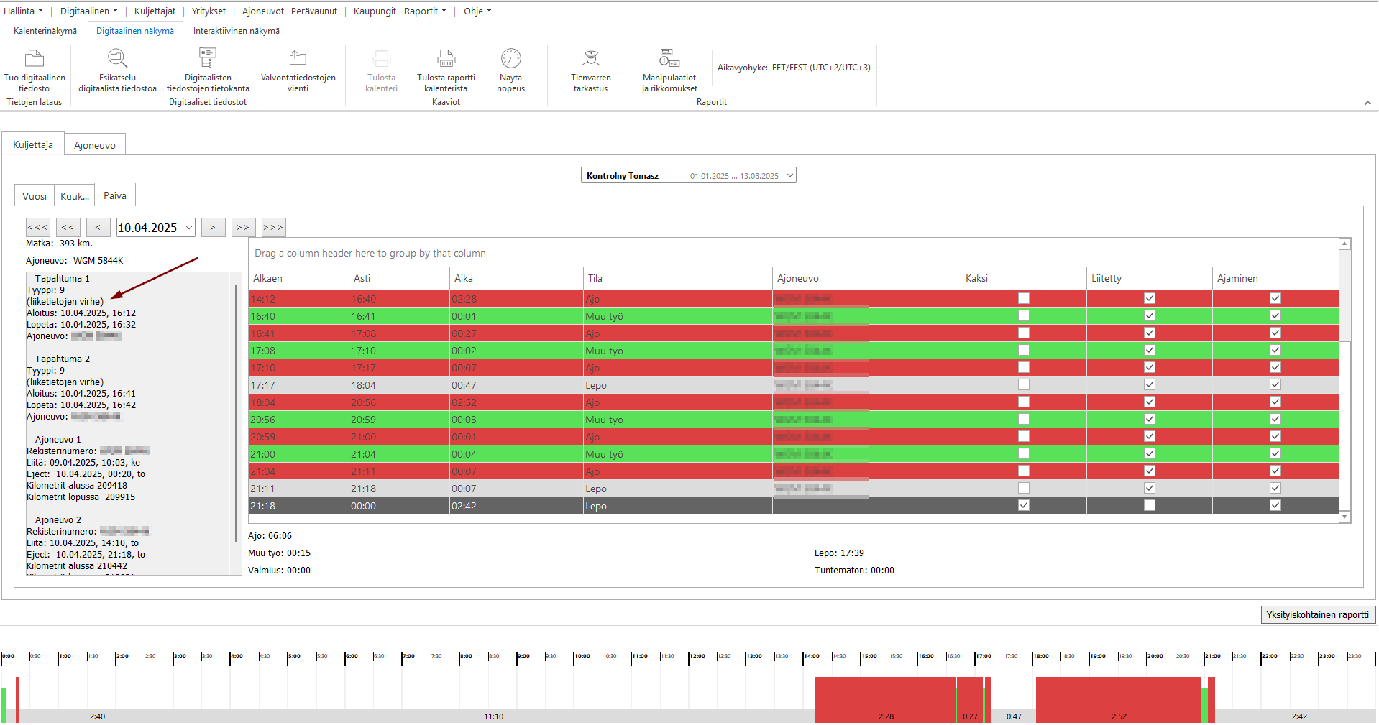Image resolution: width=1379 pixels, height=725 pixels.
Task: Uncheck Liitetty checkbox in the 17:17 Lepo row
Action: pos(1150,384)
